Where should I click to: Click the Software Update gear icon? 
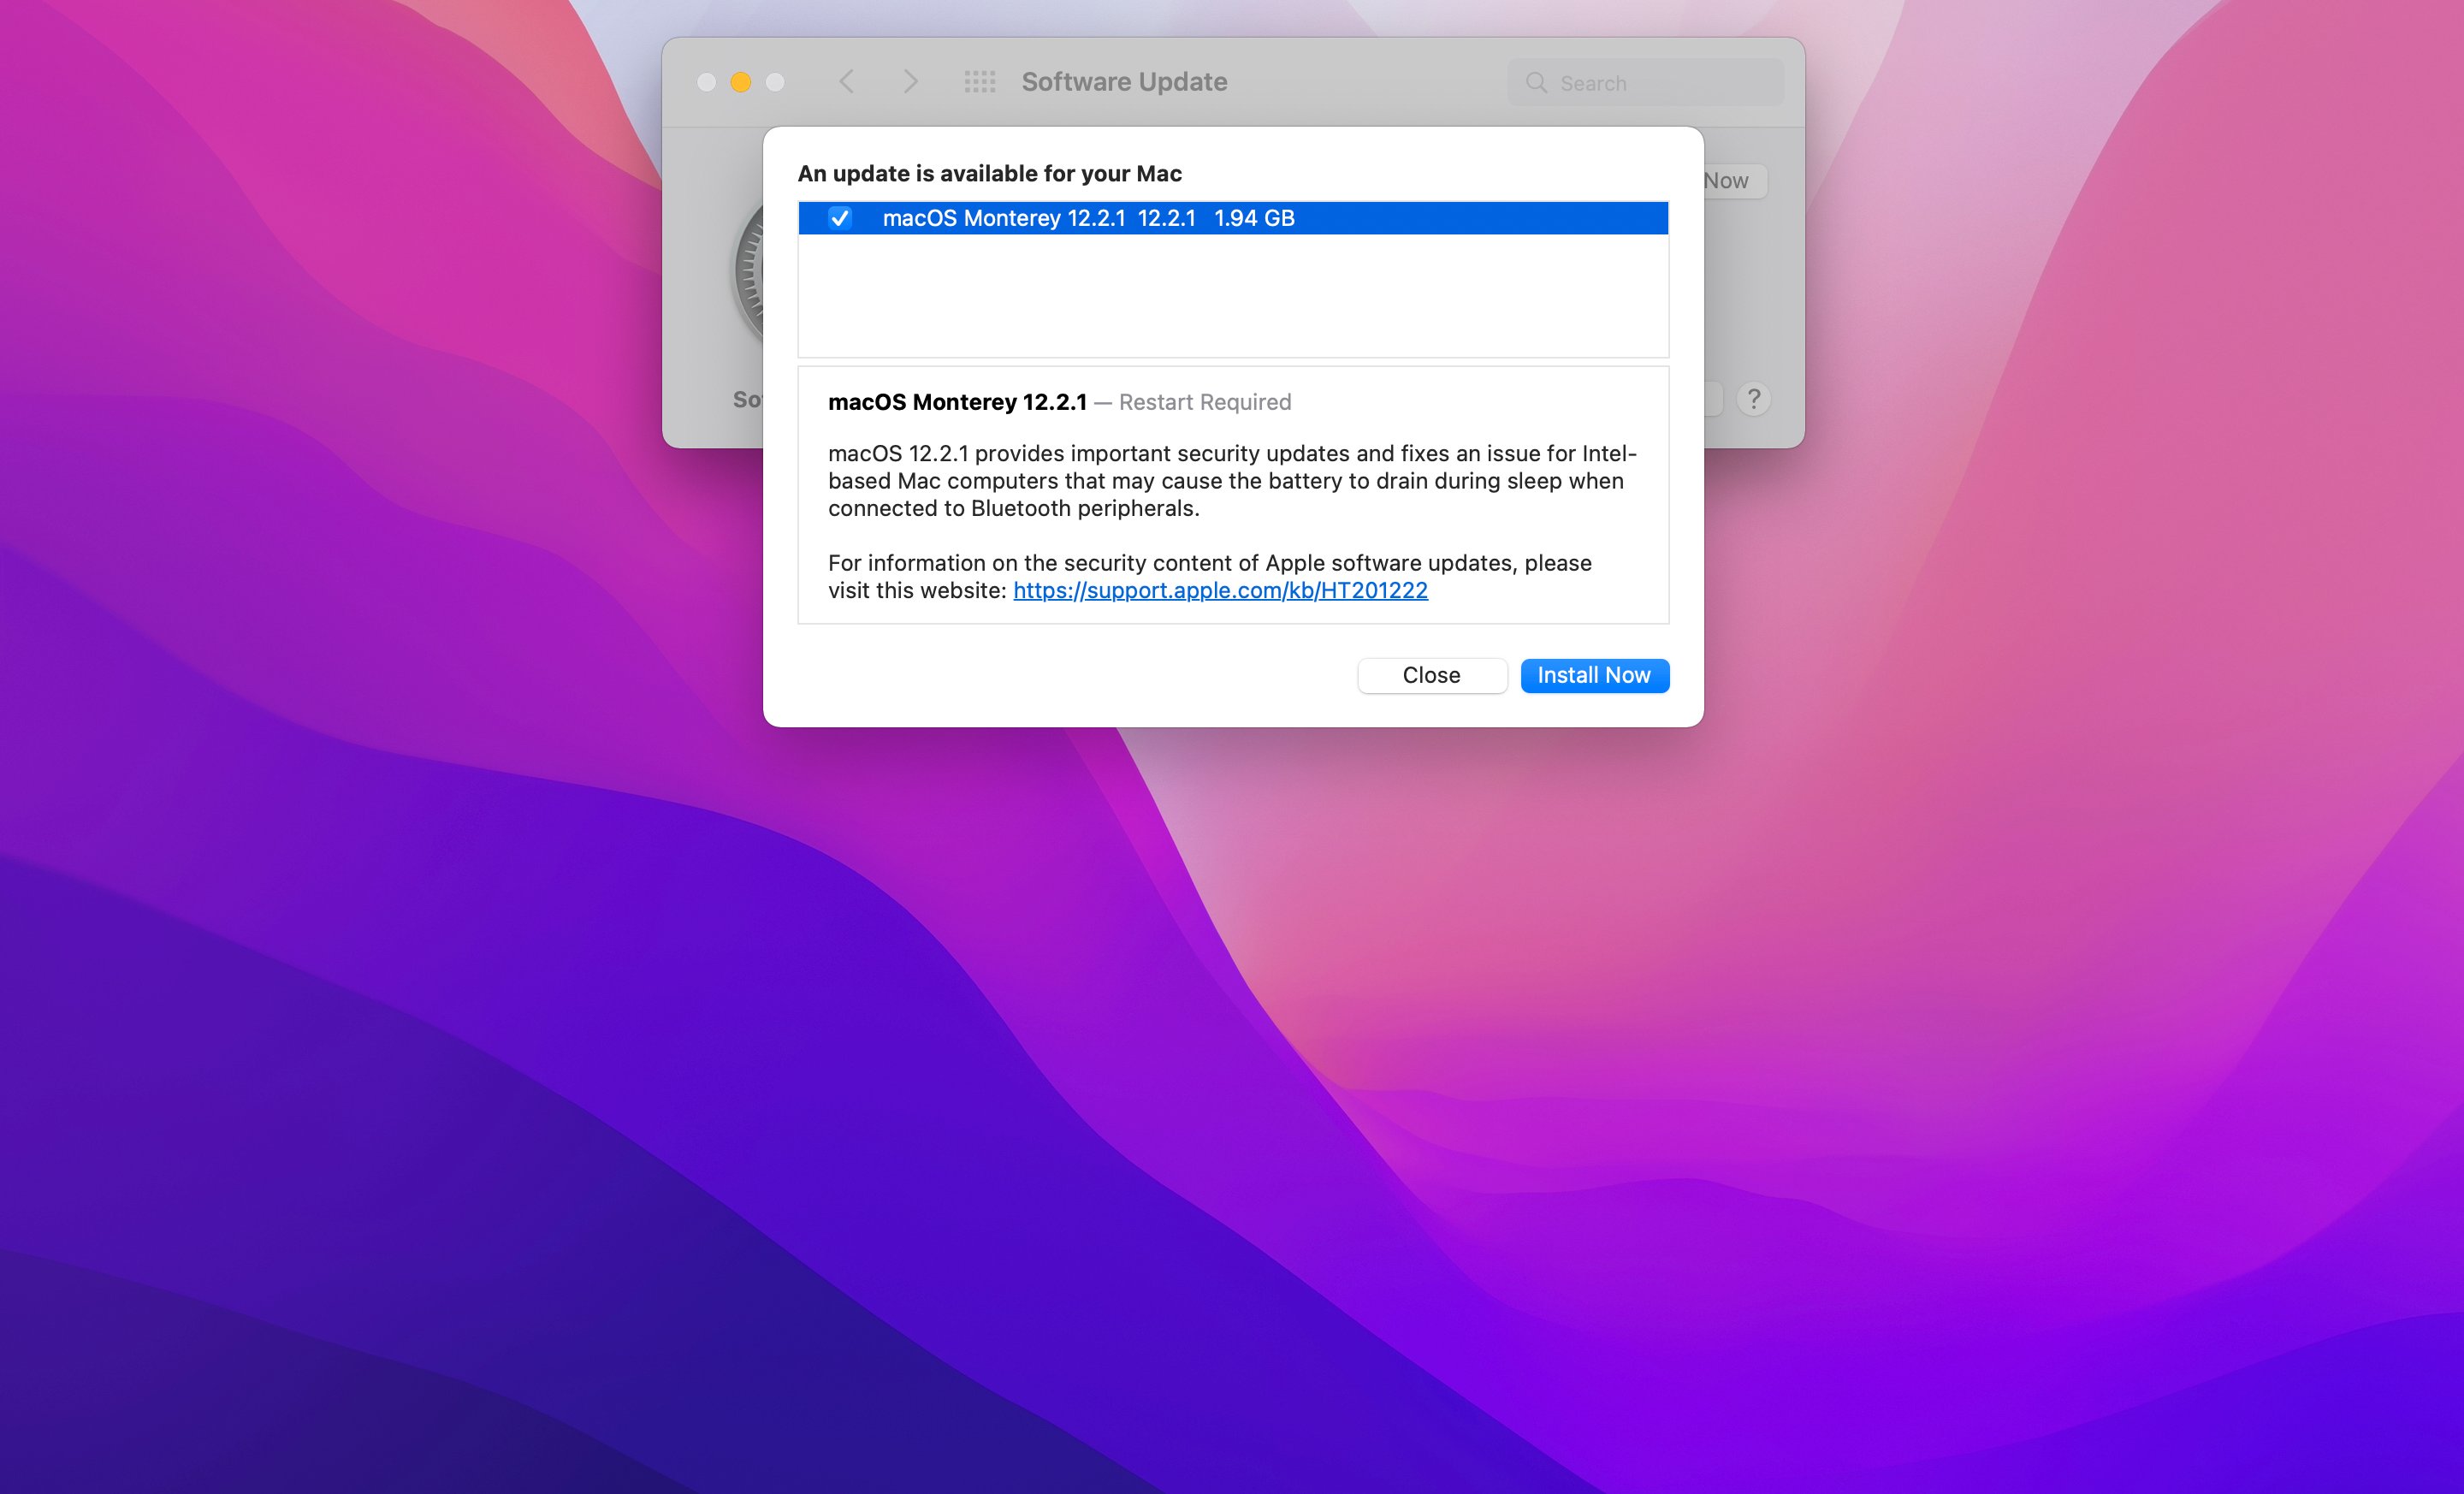749,270
